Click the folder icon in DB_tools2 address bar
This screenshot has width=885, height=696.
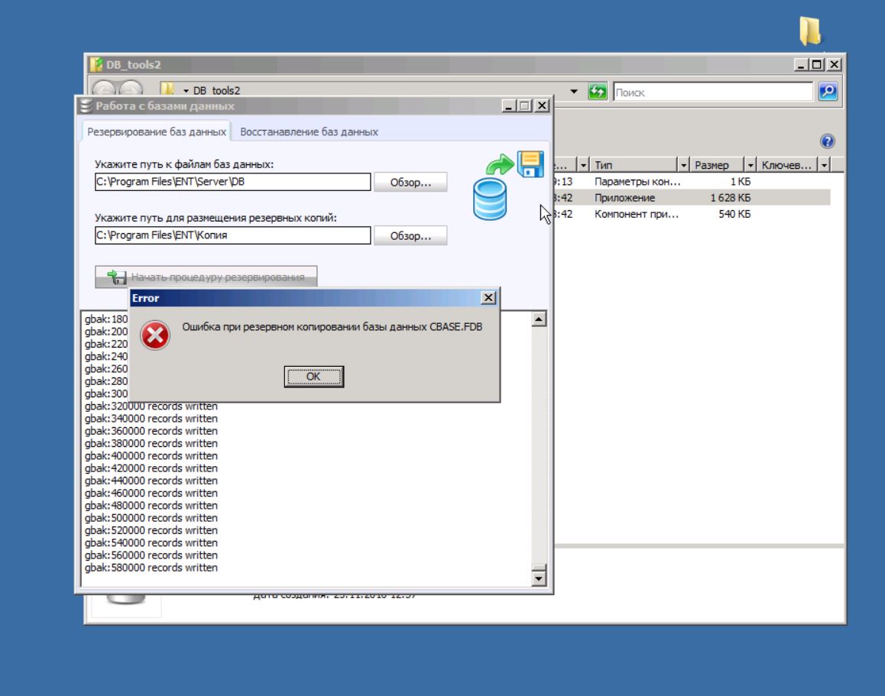(167, 89)
